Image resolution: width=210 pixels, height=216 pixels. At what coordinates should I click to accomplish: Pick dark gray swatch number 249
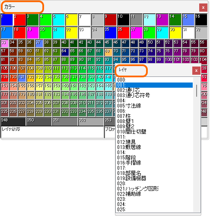pos(13,121)
